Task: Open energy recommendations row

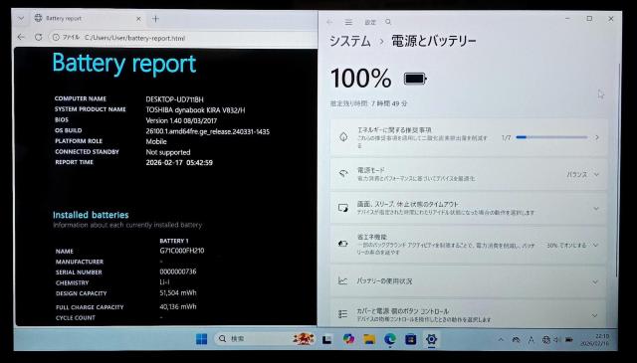Action: (469, 137)
